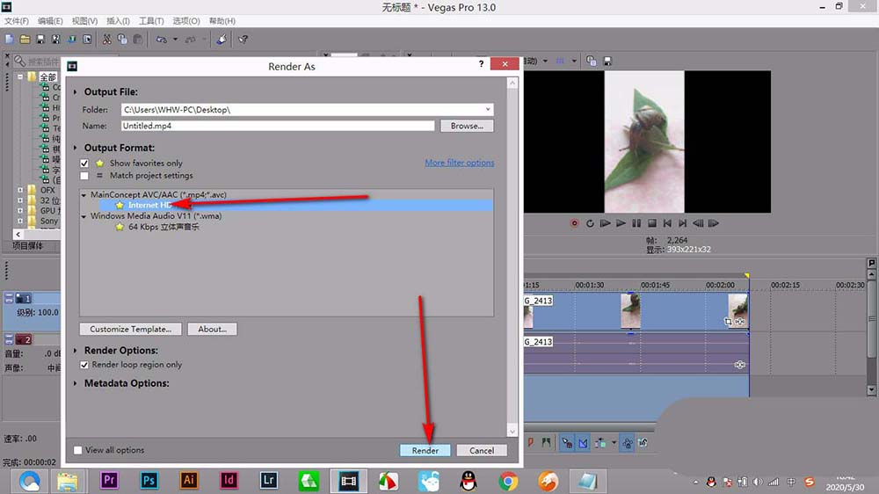879x494 pixels.
Task: Open Google Chrome from the taskbar
Action: [508, 481]
